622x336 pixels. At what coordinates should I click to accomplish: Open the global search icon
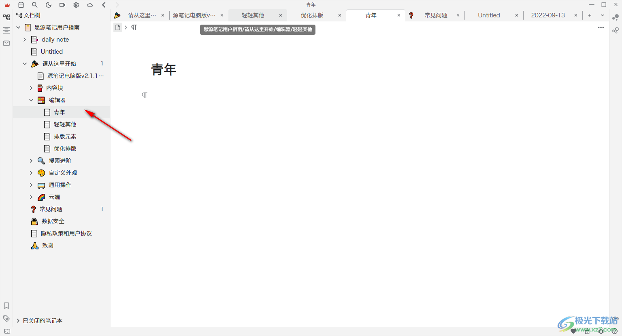coord(34,4)
